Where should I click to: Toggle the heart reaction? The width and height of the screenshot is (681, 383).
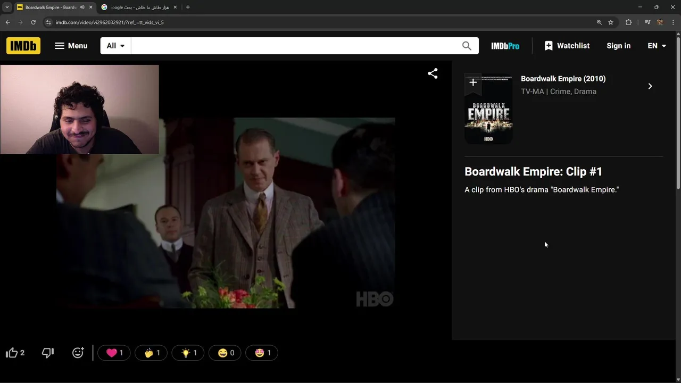(x=114, y=353)
